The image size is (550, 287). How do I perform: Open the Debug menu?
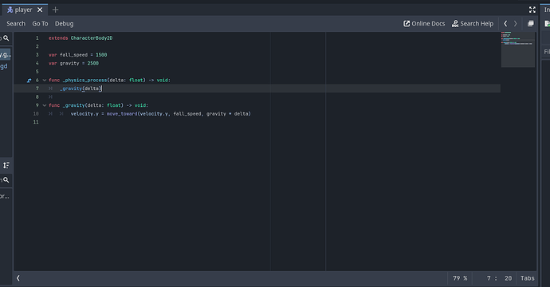65,23
